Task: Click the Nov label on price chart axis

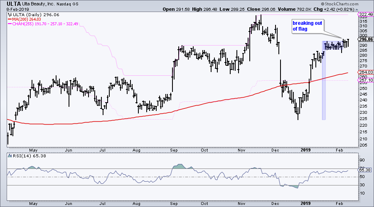Action: click(241, 150)
